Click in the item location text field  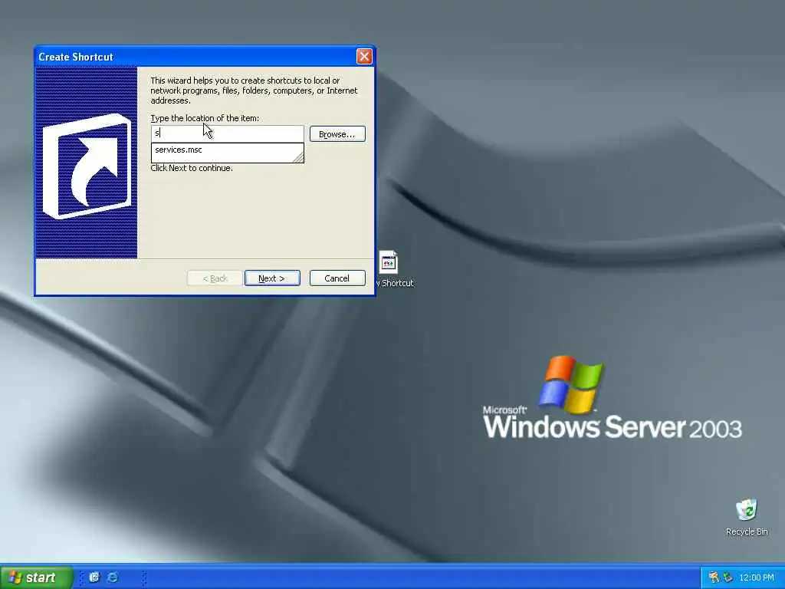(x=227, y=133)
